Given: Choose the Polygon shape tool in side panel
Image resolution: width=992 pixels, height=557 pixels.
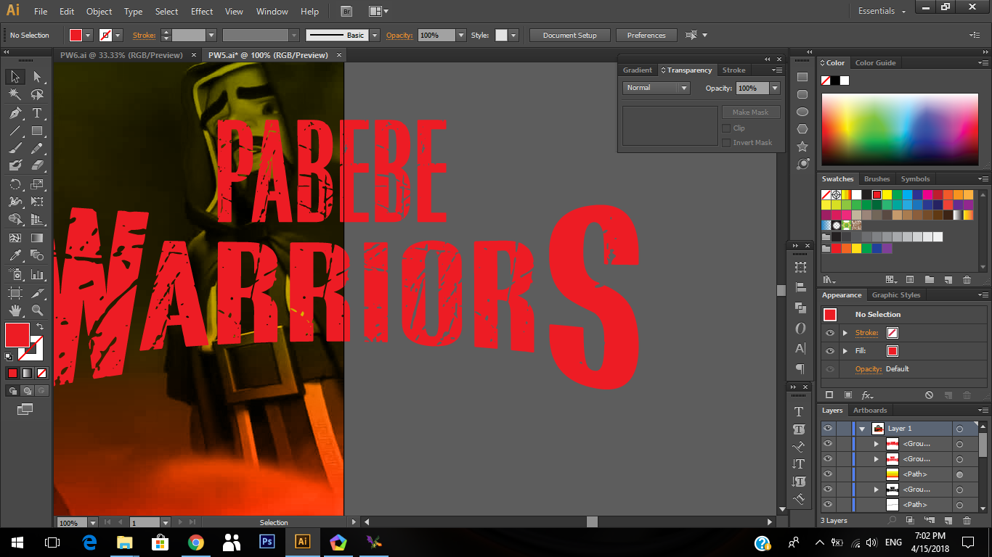Looking at the screenshot, I should [x=802, y=129].
